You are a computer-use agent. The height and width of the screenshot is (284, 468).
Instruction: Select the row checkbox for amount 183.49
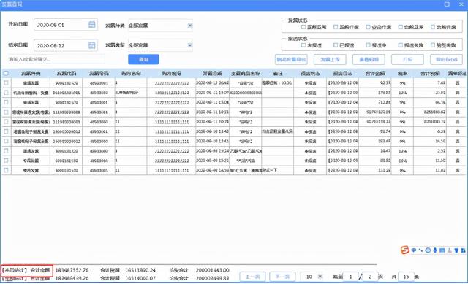click(x=6, y=141)
